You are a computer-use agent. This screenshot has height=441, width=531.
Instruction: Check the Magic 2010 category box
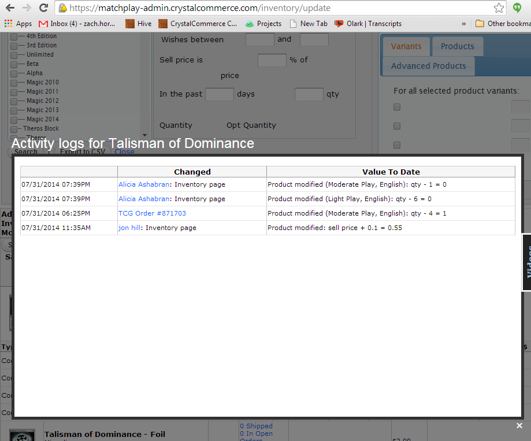(14, 83)
